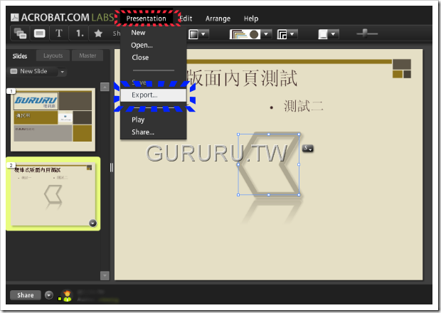This screenshot has height=313, width=441.
Task: Click the bottom Share button
Action: pos(26,295)
